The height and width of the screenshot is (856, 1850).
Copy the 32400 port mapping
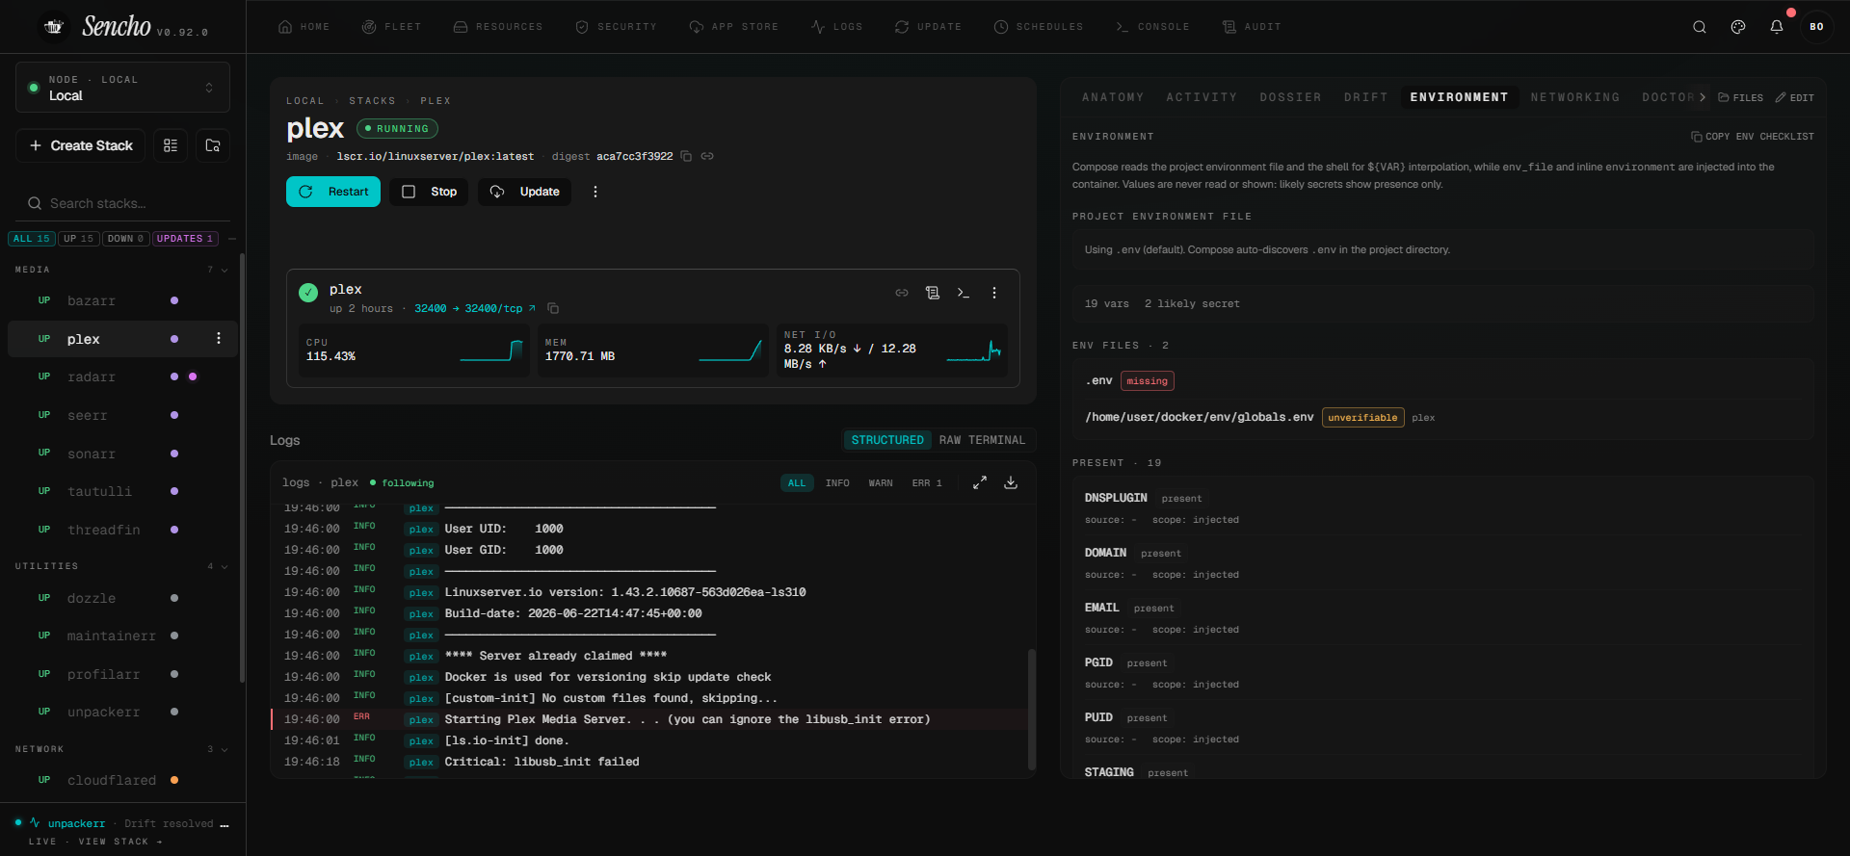click(553, 308)
